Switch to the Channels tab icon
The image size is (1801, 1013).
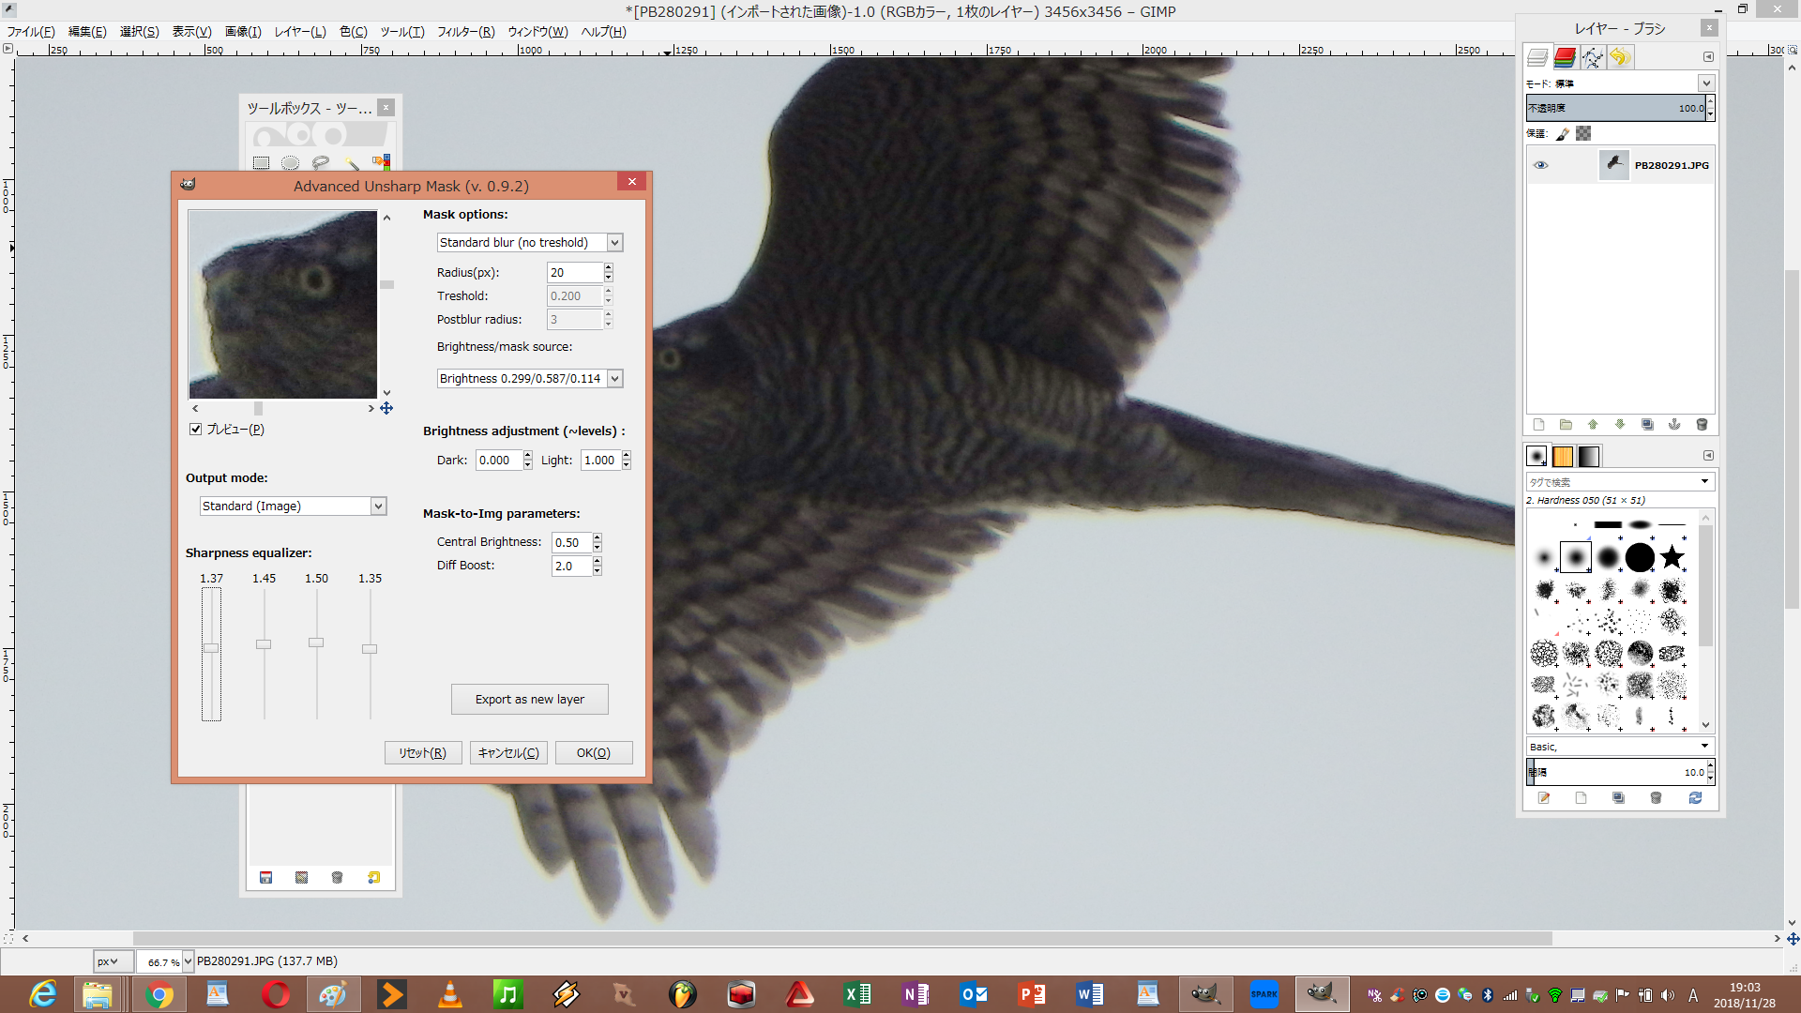(1565, 57)
